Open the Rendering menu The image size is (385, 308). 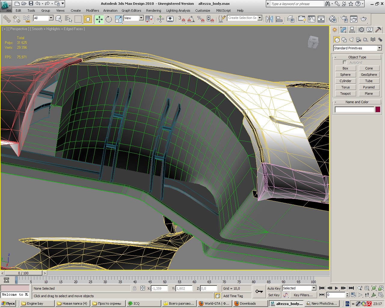tap(153, 11)
